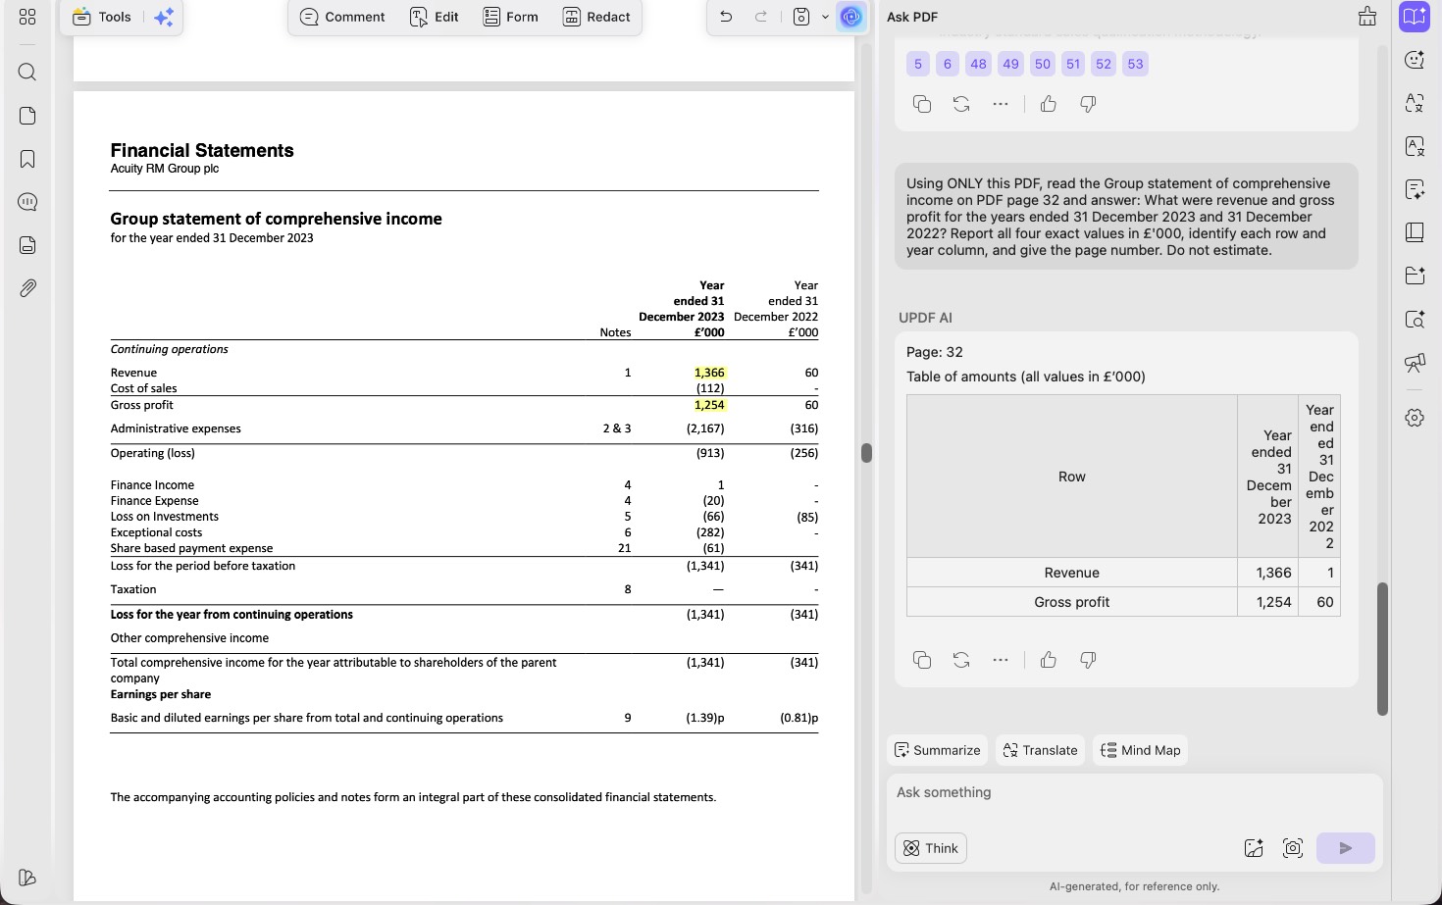Jump to page reference 49
Screen dimensions: 1442x905
(x=1010, y=64)
